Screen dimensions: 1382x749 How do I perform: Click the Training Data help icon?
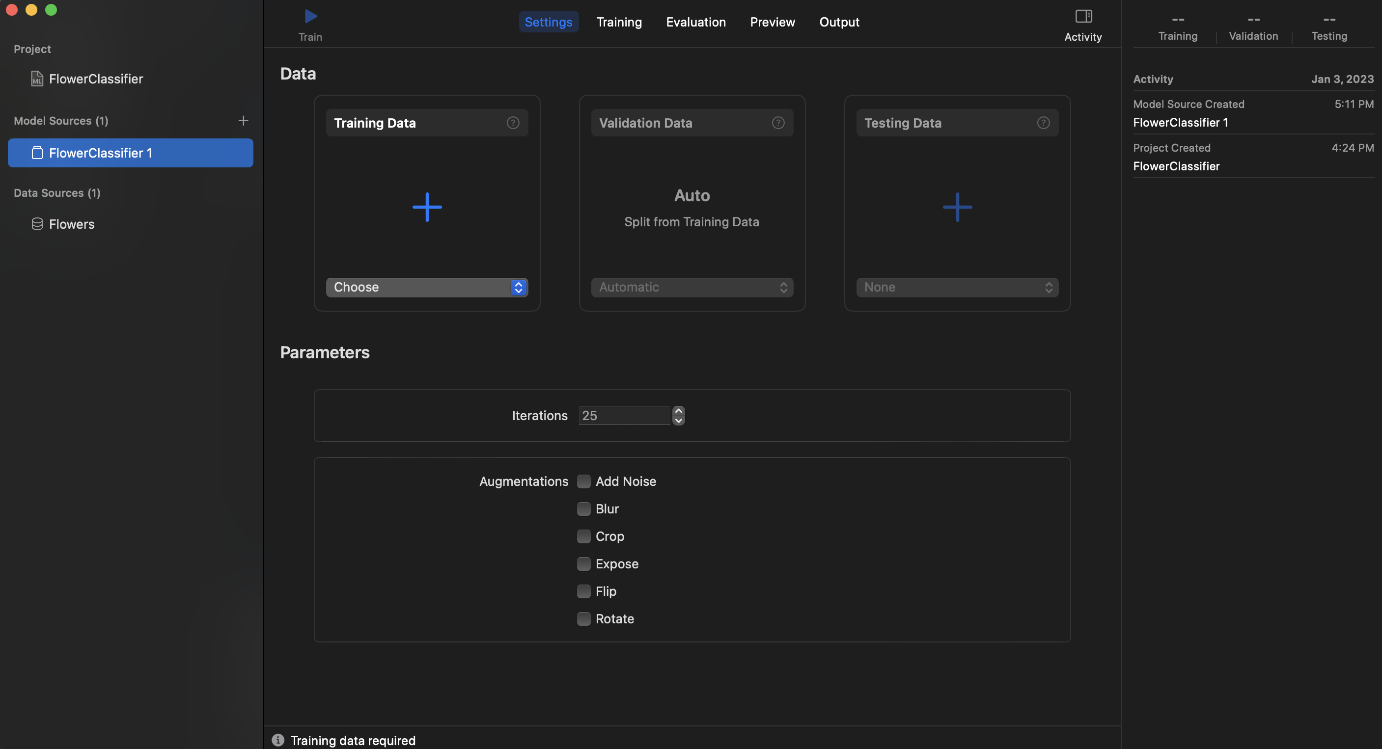click(x=513, y=123)
